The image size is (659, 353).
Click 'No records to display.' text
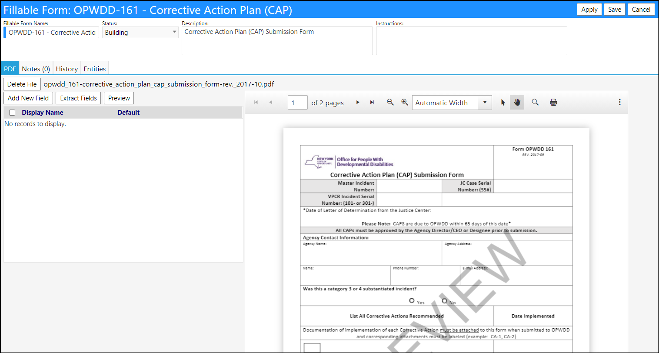tap(35, 124)
